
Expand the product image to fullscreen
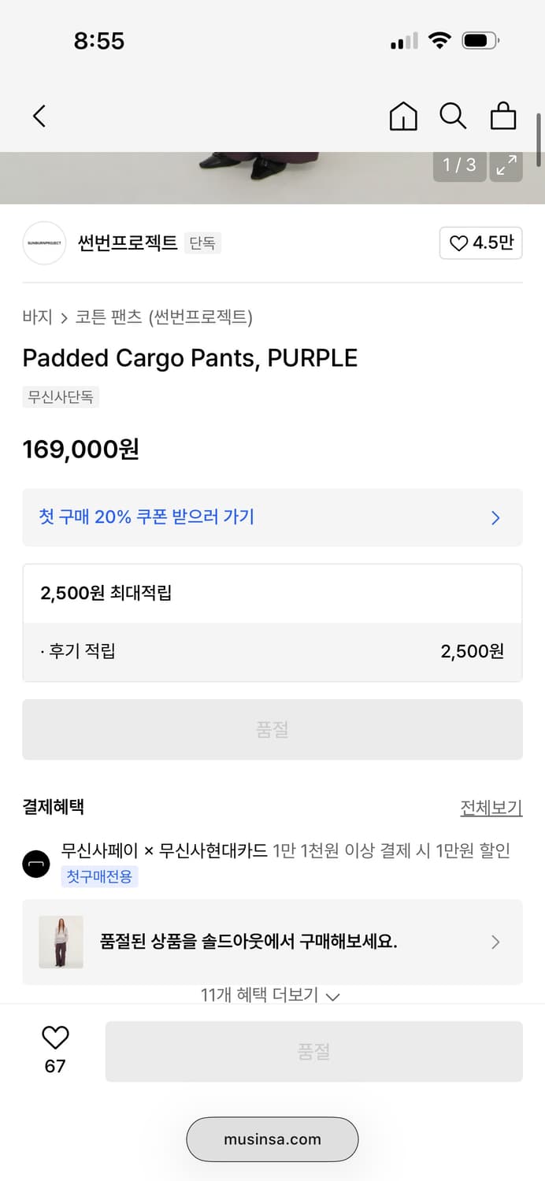(506, 166)
